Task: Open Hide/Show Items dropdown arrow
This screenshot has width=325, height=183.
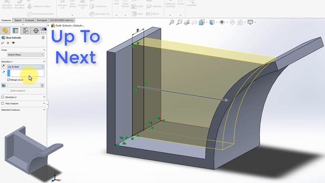Action: click(x=227, y=22)
